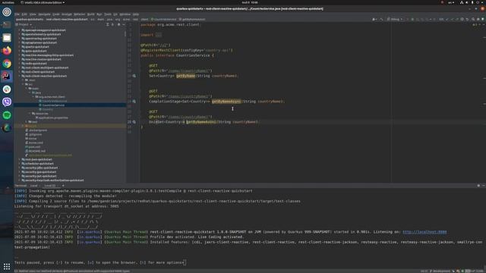Expand the redis-quickstart module
Image resolution: width=486 pixels, height=273 pixels.
click(x=19, y=64)
